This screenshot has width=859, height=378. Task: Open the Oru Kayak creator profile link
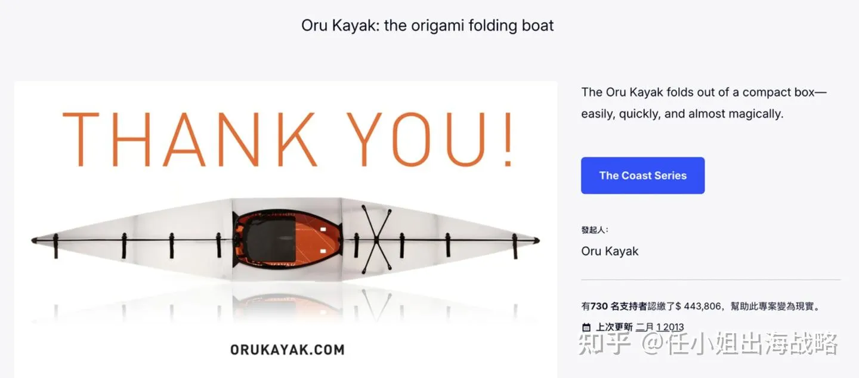[x=610, y=251]
